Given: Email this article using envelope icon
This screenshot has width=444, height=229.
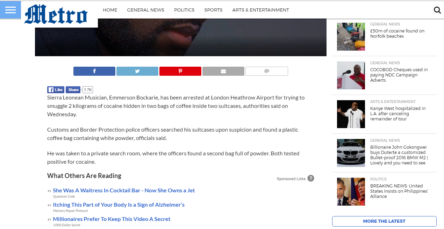Looking at the screenshot, I should [x=223, y=71].
